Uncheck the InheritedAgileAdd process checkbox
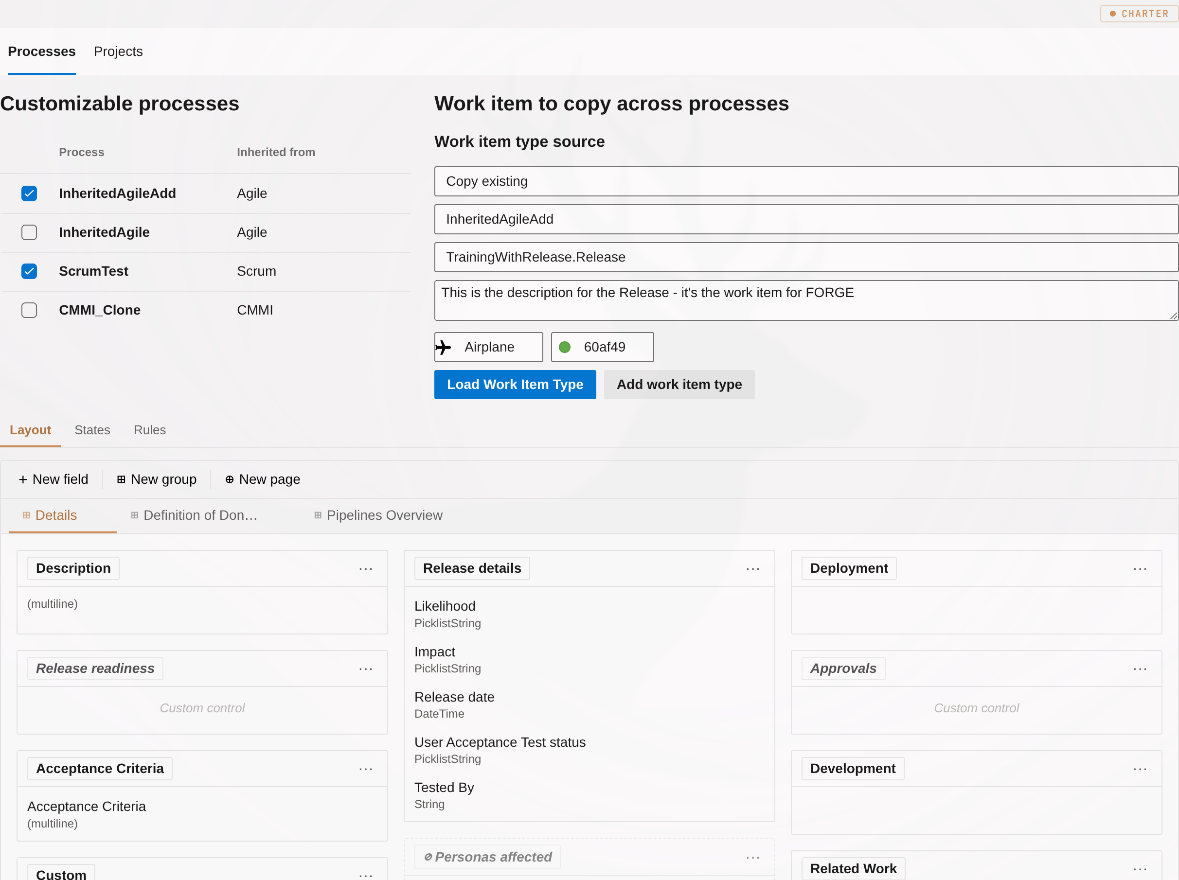Viewport: 1179px width, 880px height. pyautogui.click(x=29, y=194)
